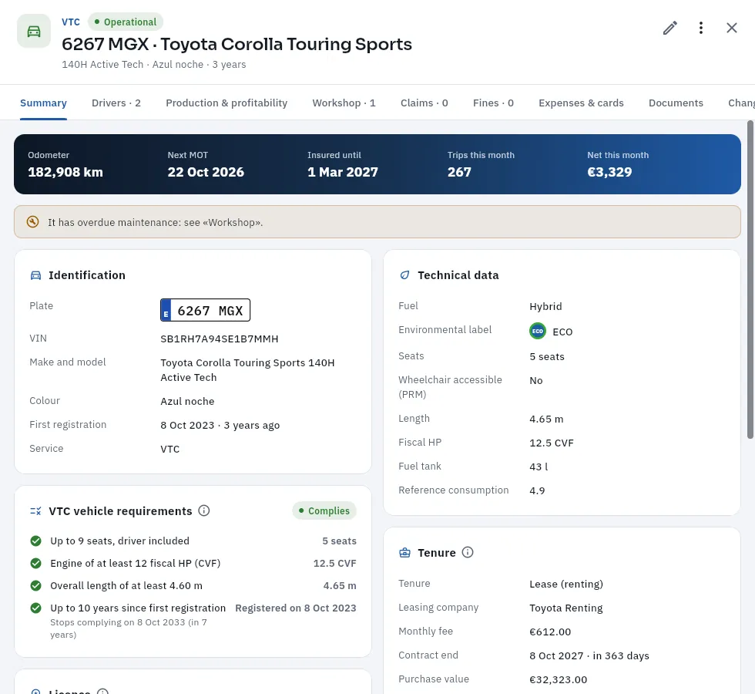Click the 12.5 CVF Fiscal HP value in Technical data

click(552, 443)
